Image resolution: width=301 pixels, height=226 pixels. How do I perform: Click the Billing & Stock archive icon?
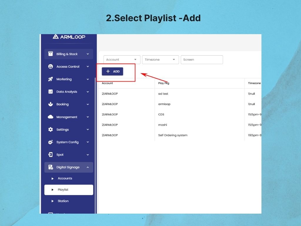[51, 54]
